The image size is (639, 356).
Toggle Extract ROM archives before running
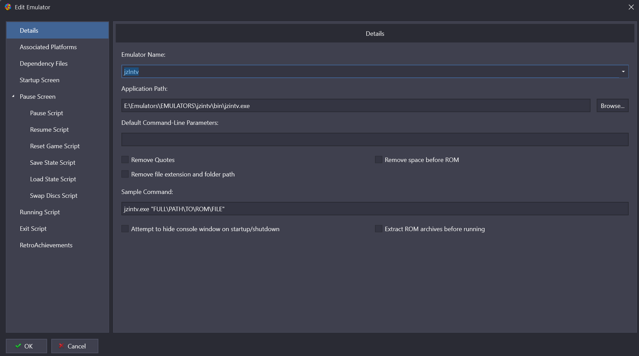[379, 229]
